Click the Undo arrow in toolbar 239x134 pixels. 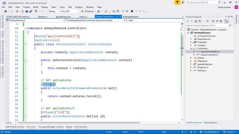click(x=36, y=12)
